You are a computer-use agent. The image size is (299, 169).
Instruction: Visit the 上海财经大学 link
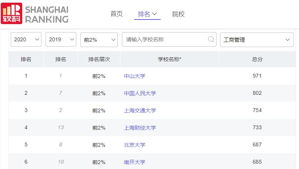(140, 128)
